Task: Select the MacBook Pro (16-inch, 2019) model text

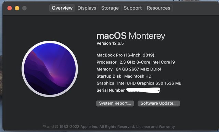Action: pyautogui.click(x=125, y=55)
